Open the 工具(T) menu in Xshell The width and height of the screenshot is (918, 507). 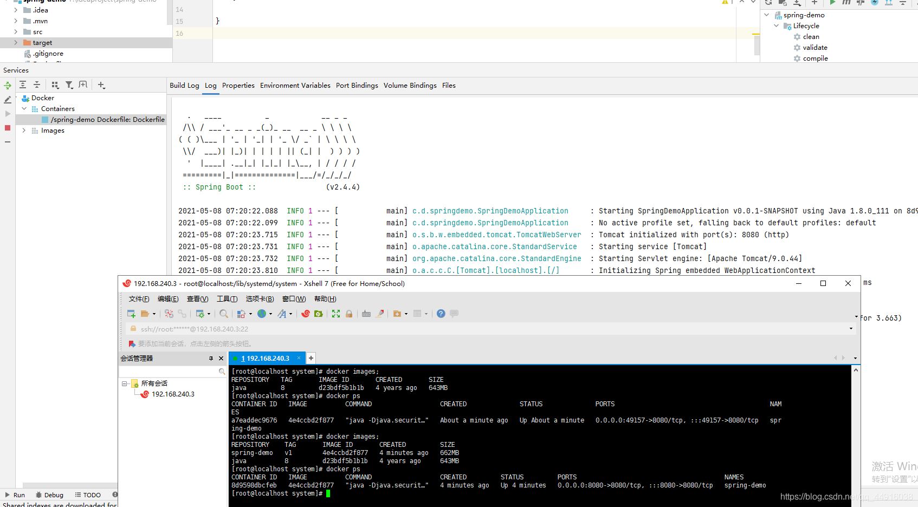[227, 299]
